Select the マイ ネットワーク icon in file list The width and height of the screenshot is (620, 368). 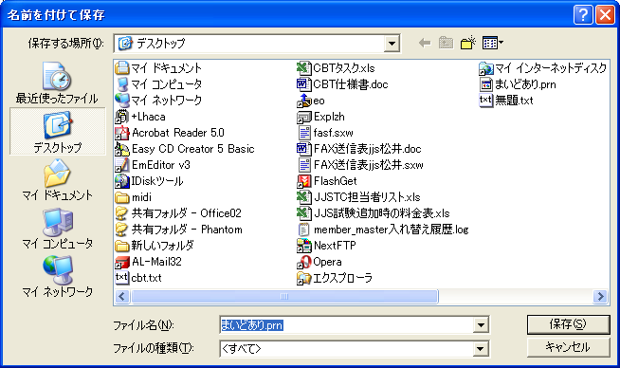pos(122,101)
